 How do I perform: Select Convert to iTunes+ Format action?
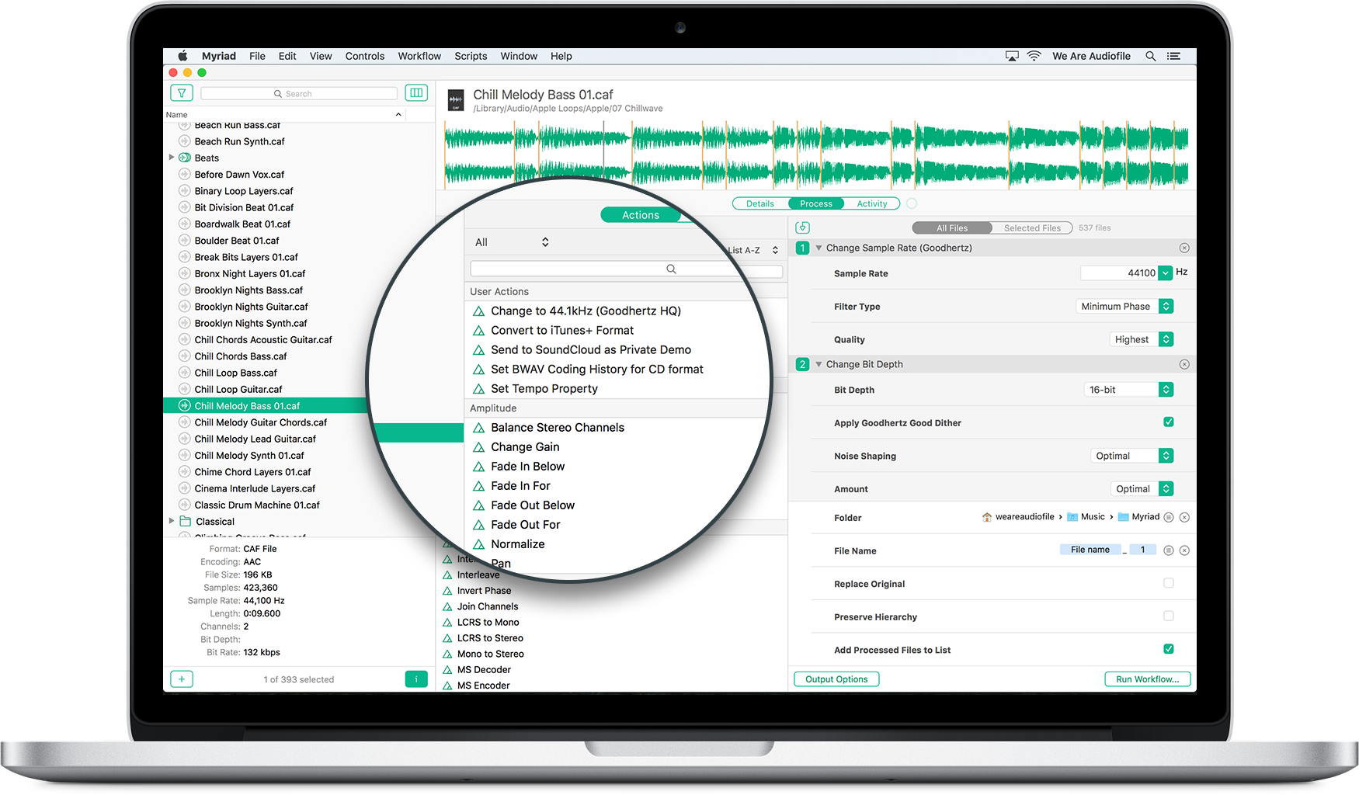coord(562,331)
